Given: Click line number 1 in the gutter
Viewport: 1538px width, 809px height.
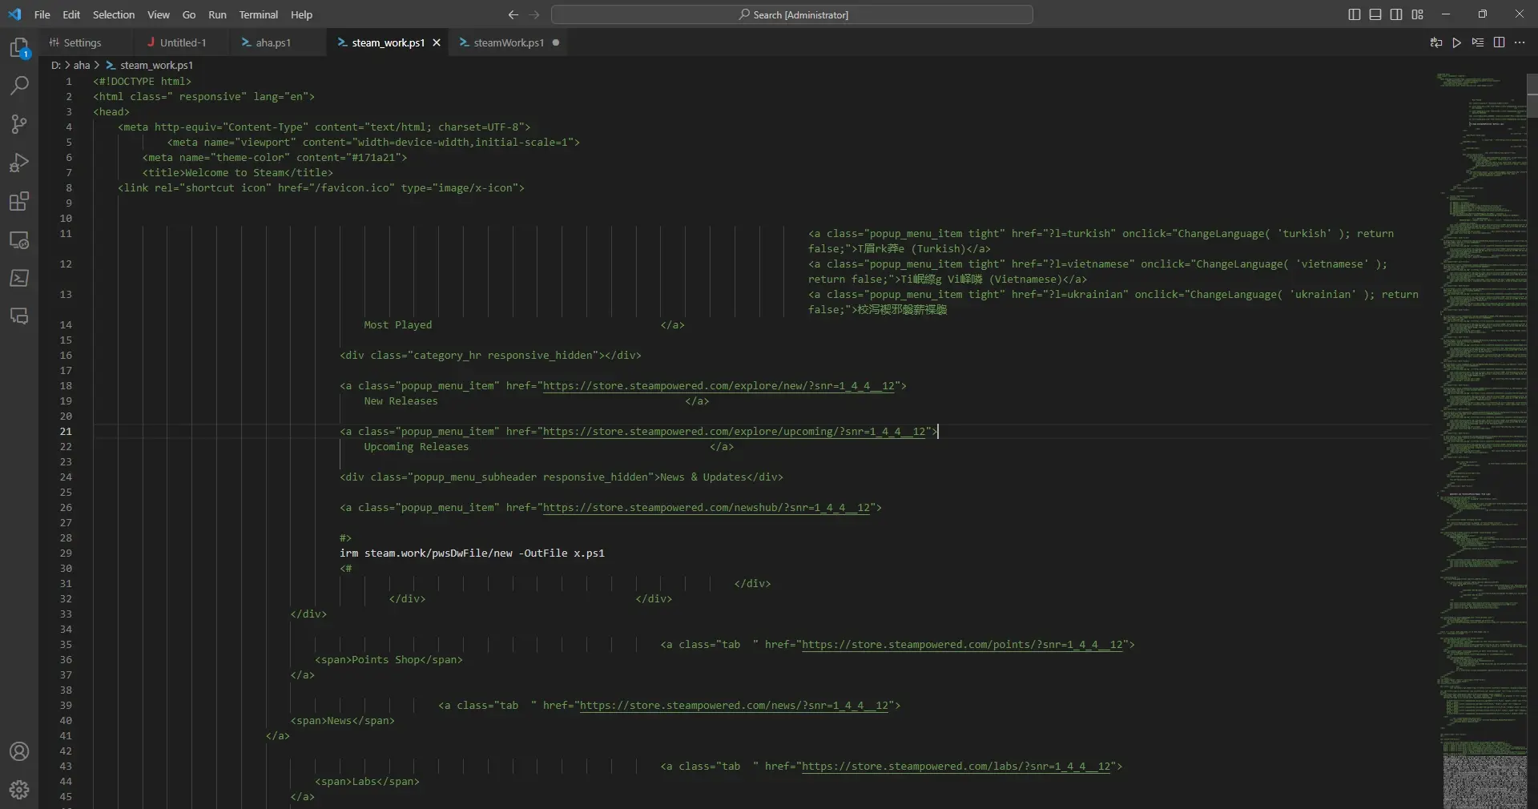Looking at the screenshot, I should [x=69, y=81].
